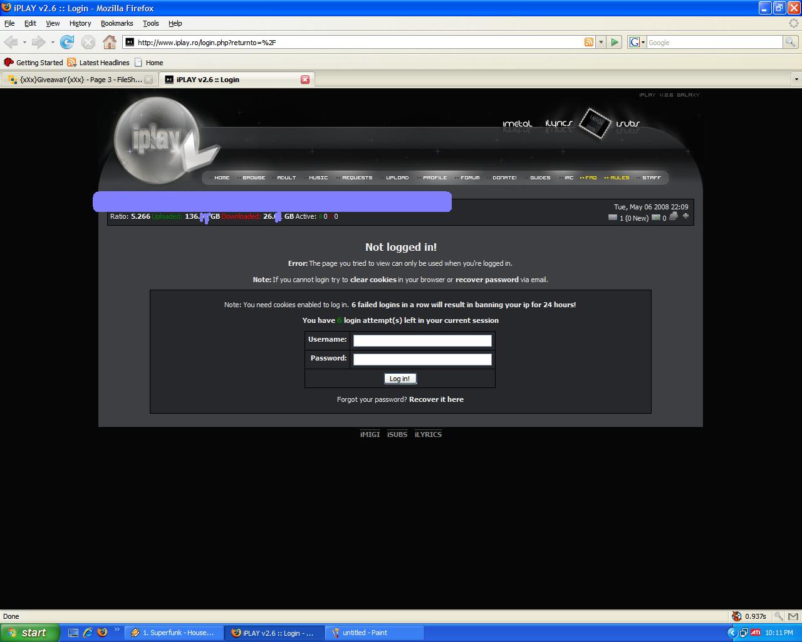Launch Internet Explorer from quick launch
This screenshot has height=642, width=802.
88,633
